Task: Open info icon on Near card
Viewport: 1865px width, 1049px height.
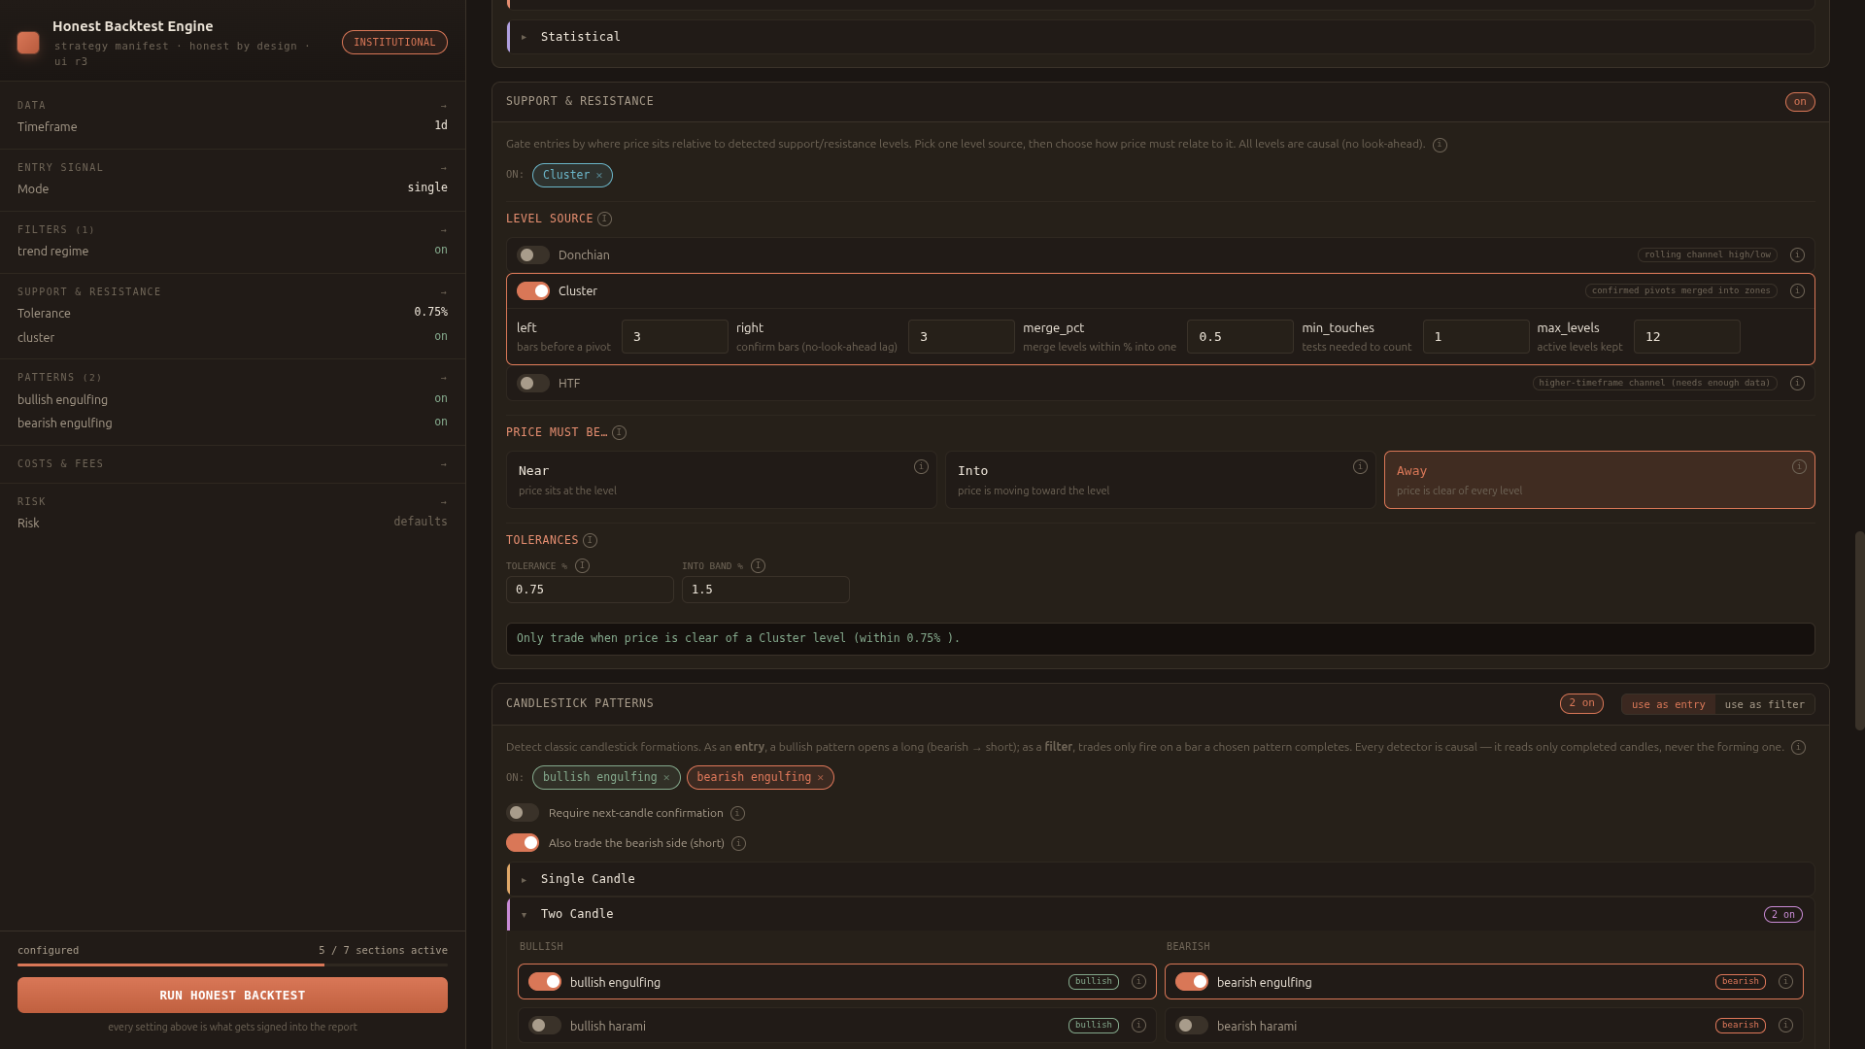Action: point(921,467)
